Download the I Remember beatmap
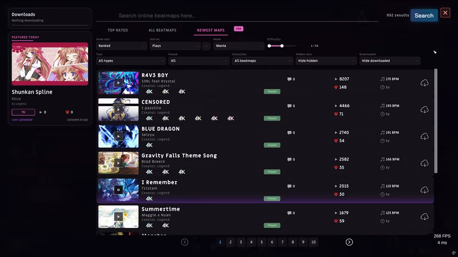Viewport: 458px width, 257px height. click(424, 190)
